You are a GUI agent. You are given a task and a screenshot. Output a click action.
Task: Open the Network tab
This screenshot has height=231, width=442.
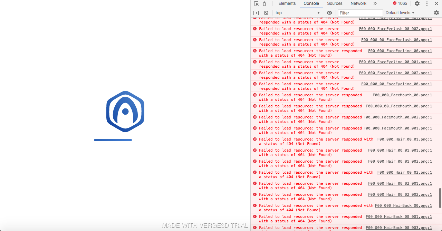[358, 3]
